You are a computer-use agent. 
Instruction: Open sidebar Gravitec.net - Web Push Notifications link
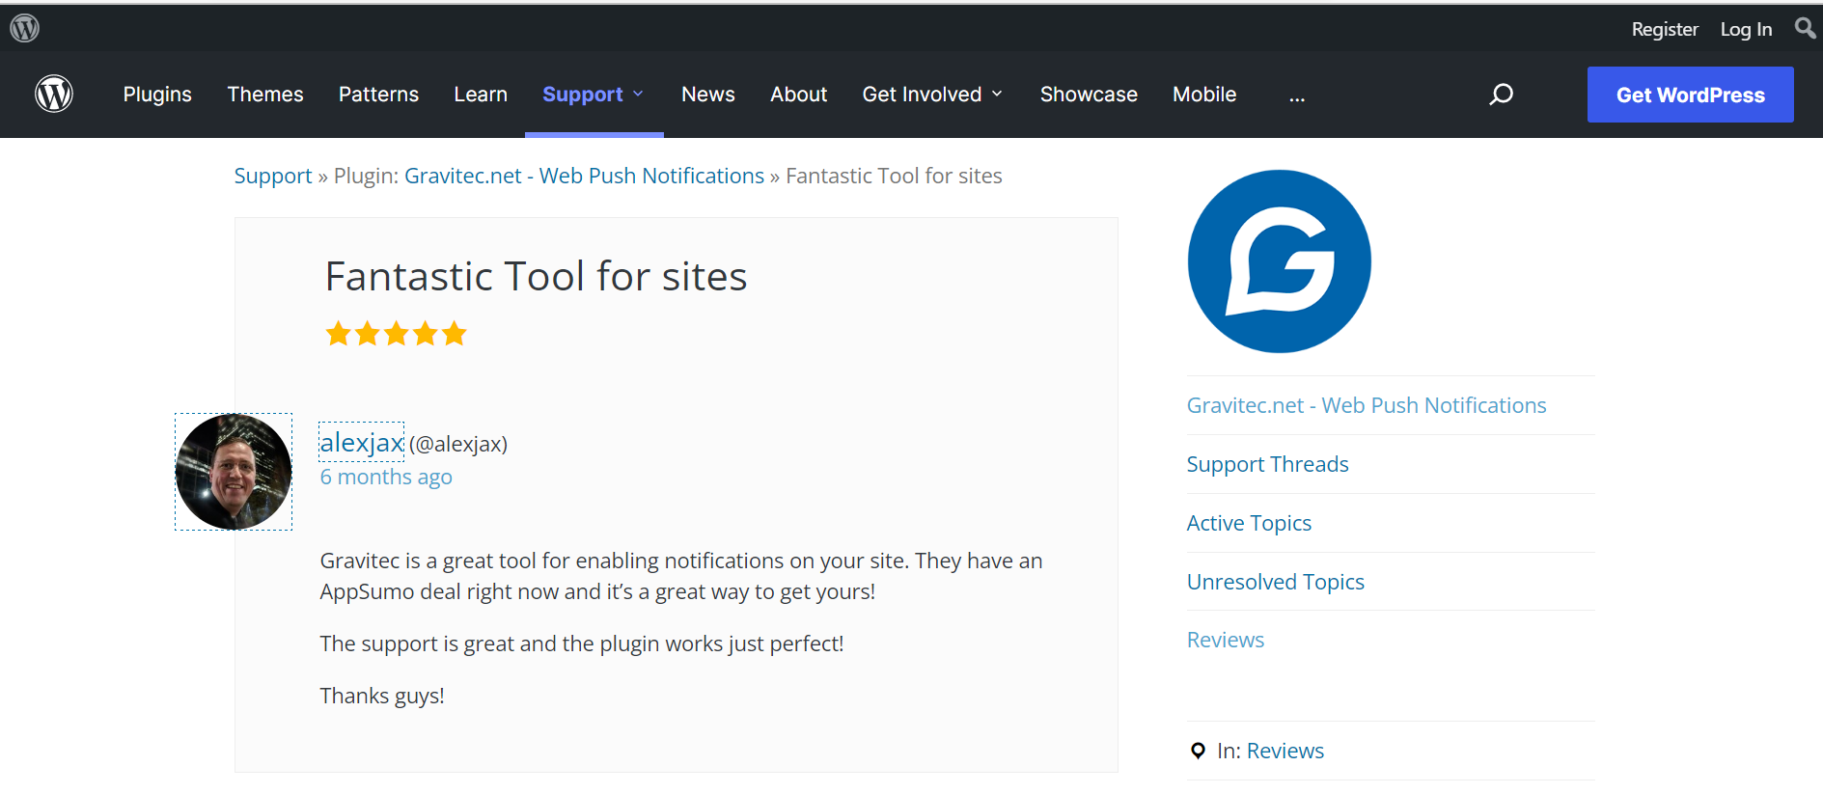click(1367, 405)
